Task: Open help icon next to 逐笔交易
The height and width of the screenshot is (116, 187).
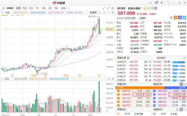Action: pyautogui.click(x=128, y=58)
